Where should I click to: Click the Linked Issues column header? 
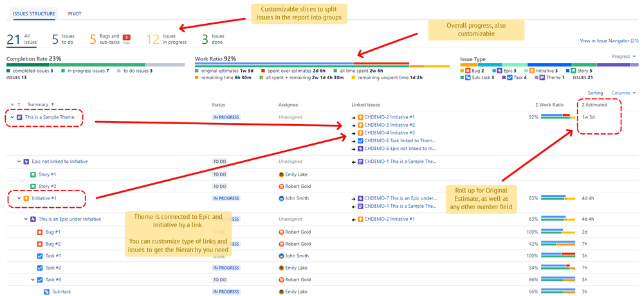coord(365,106)
